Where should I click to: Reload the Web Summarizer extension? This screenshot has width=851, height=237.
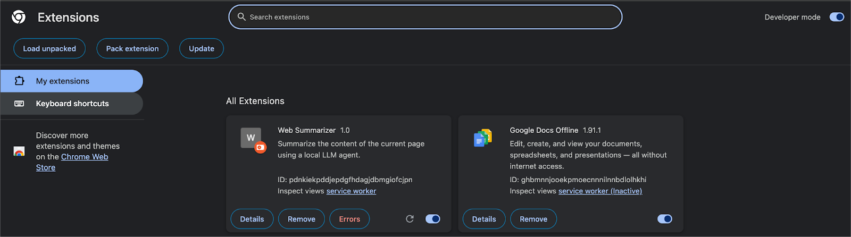(x=410, y=219)
